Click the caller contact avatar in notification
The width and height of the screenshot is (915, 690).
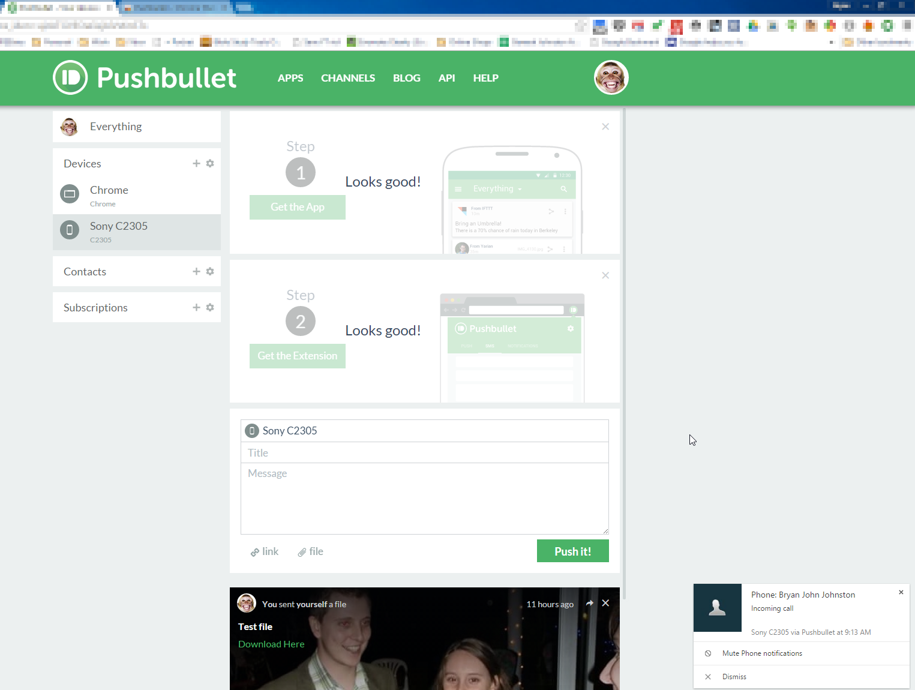718,608
